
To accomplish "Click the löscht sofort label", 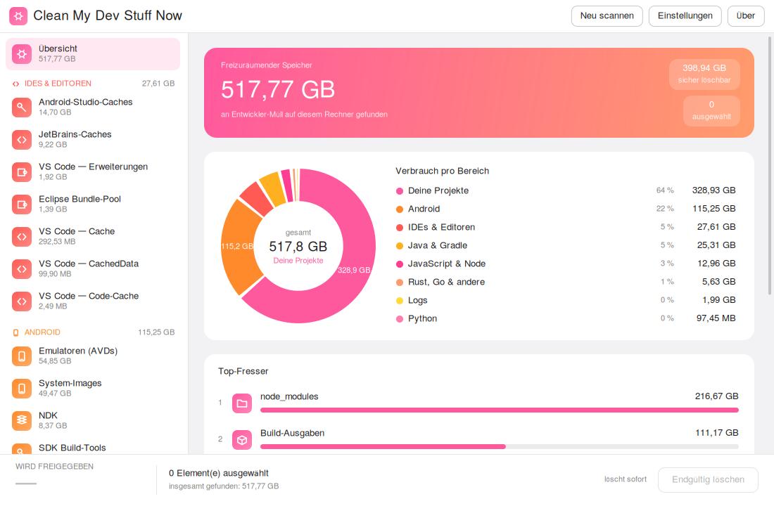I will (626, 479).
